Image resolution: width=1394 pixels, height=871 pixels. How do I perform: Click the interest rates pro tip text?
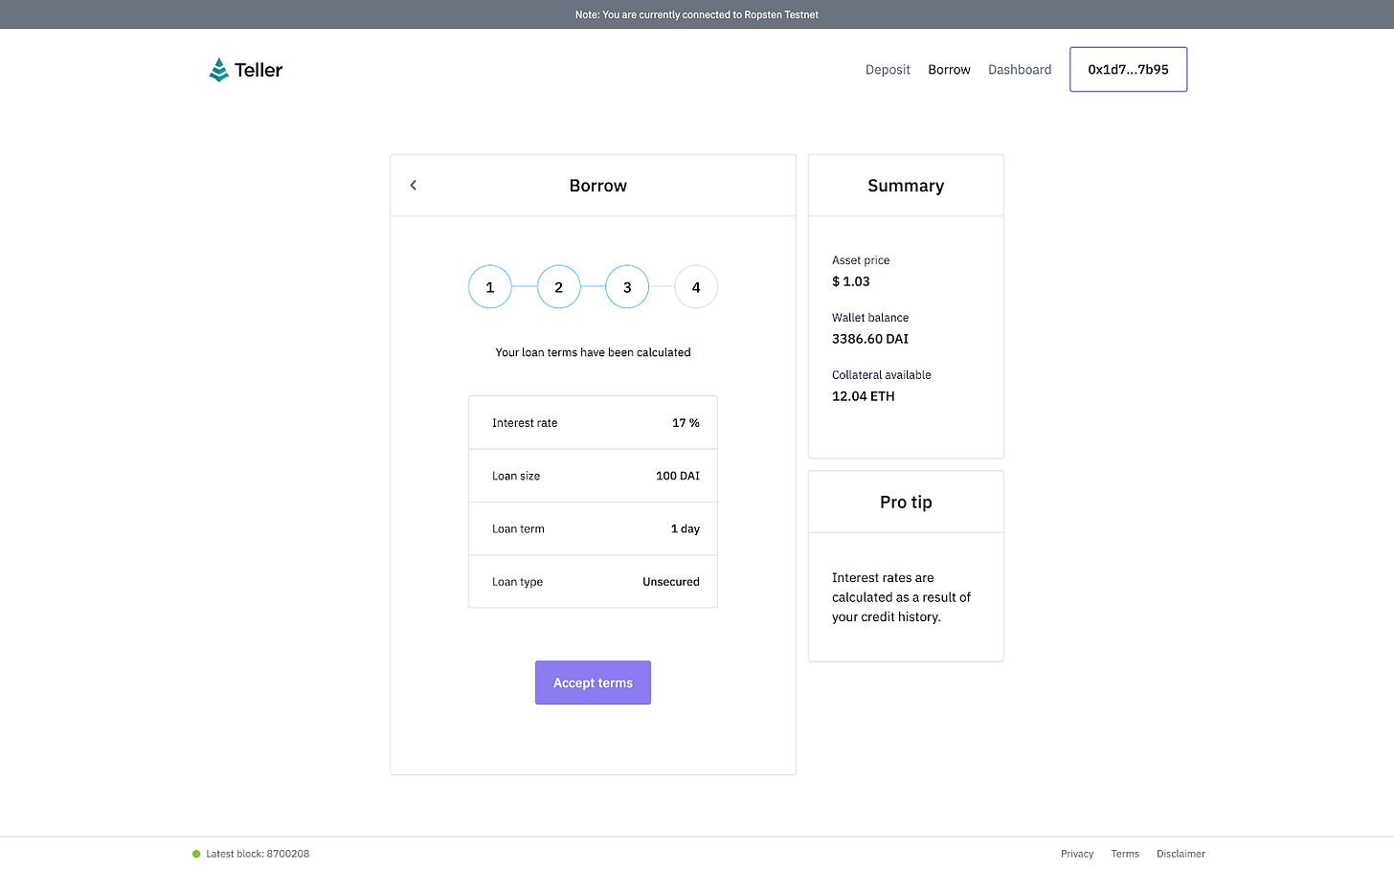tap(901, 597)
